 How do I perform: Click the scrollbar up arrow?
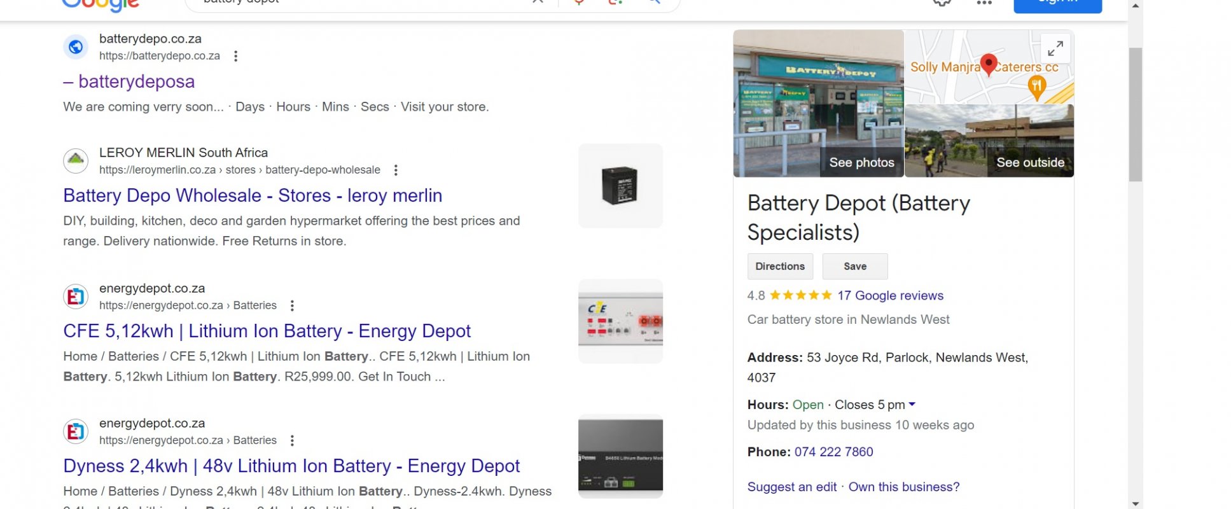[x=1136, y=5]
